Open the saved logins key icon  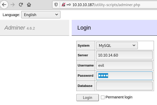69,5
